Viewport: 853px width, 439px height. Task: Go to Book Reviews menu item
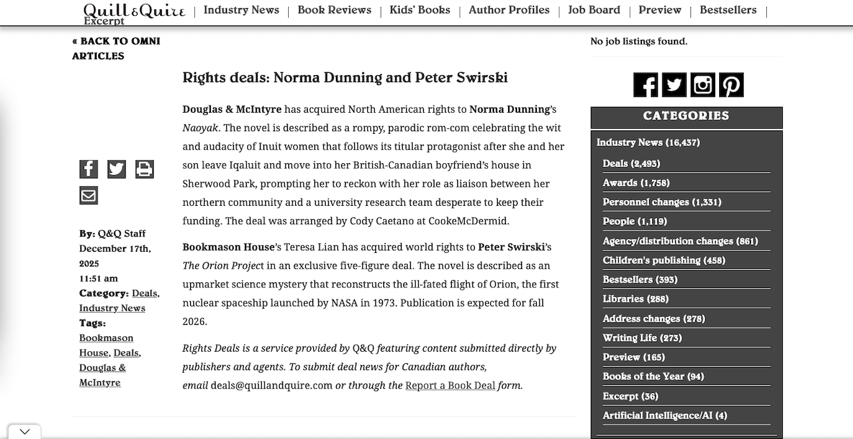pyautogui.click(x=334, y=10)
